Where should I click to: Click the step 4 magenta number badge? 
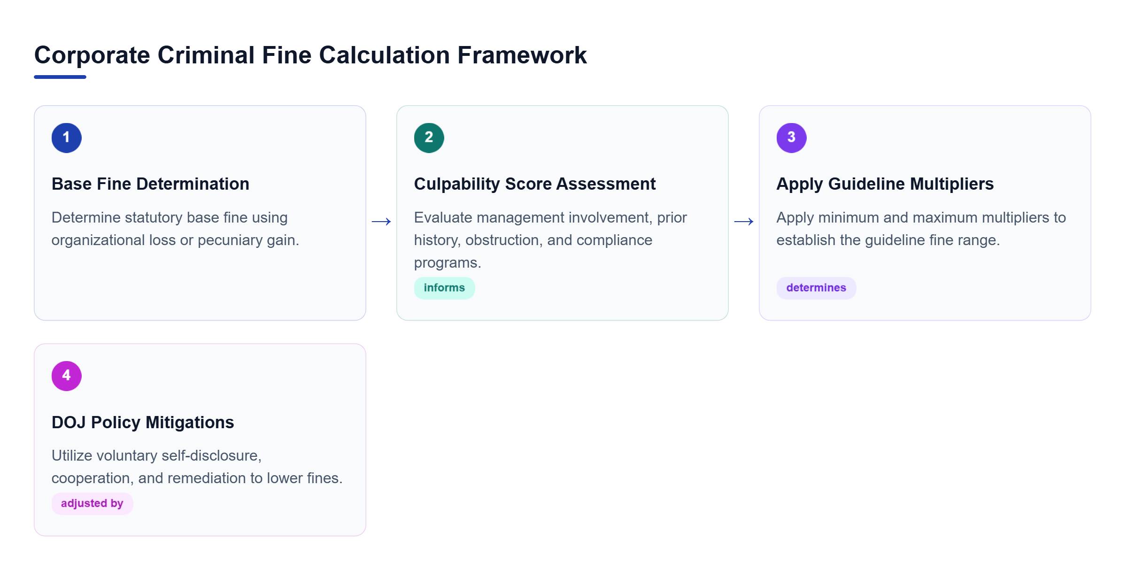pyautogui.click(x=67, y=376)
